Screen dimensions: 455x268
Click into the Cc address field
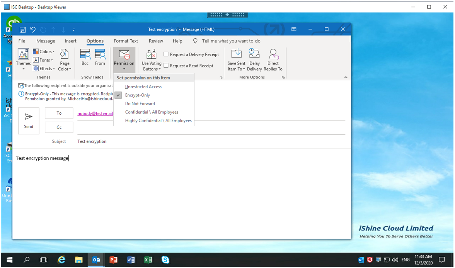click(211, 127)
